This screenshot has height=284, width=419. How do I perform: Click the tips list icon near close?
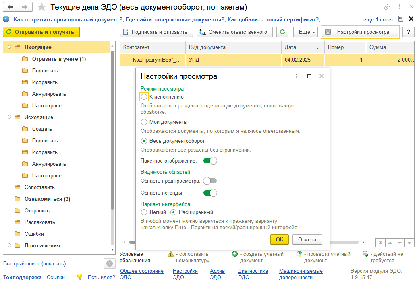pyautogui.click(x=400, y=19)
